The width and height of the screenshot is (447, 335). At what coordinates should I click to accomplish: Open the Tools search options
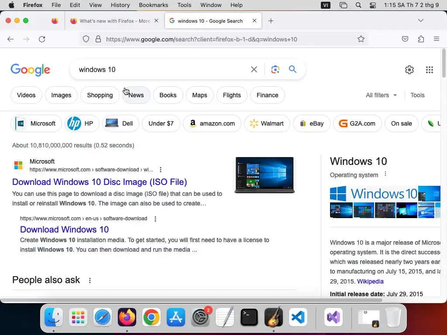(417, 95)
